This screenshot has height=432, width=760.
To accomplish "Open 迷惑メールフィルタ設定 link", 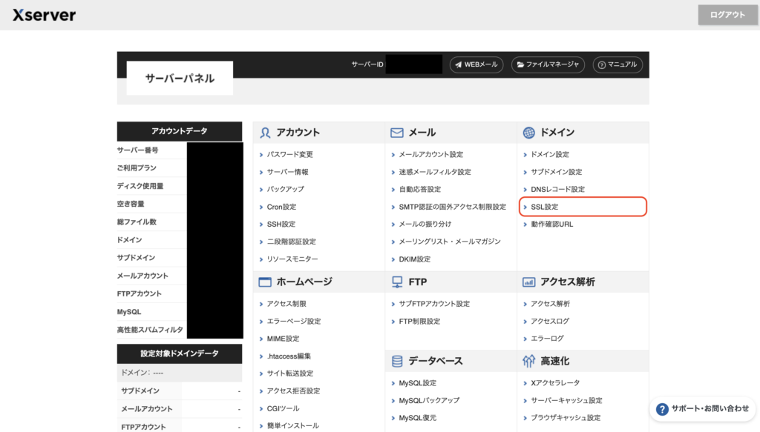I will [435, 172].
